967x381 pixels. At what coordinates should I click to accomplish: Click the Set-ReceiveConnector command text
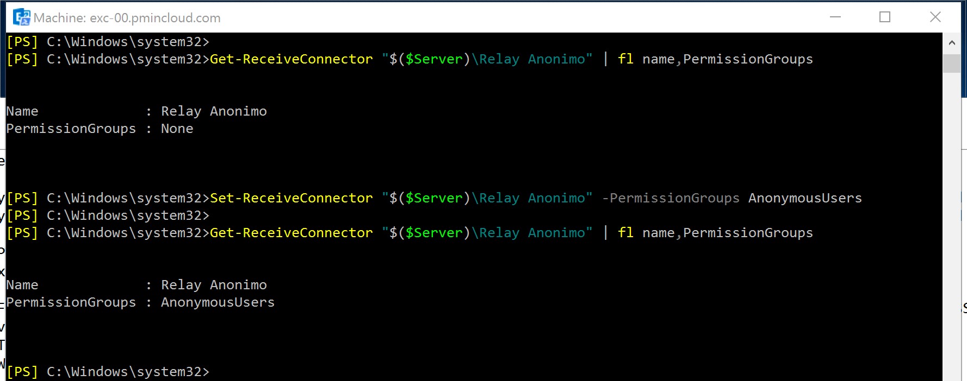pyautogui.click(x=292, y=198)
